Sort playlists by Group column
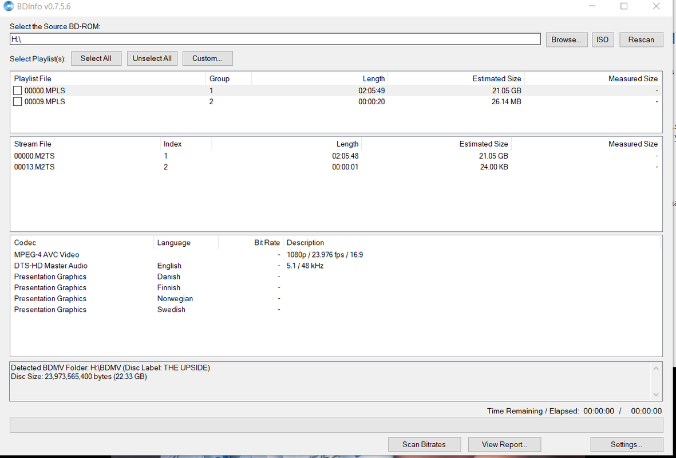Image resolution: width=676 pixels, height=458 pixels. (x=228, y=78)
